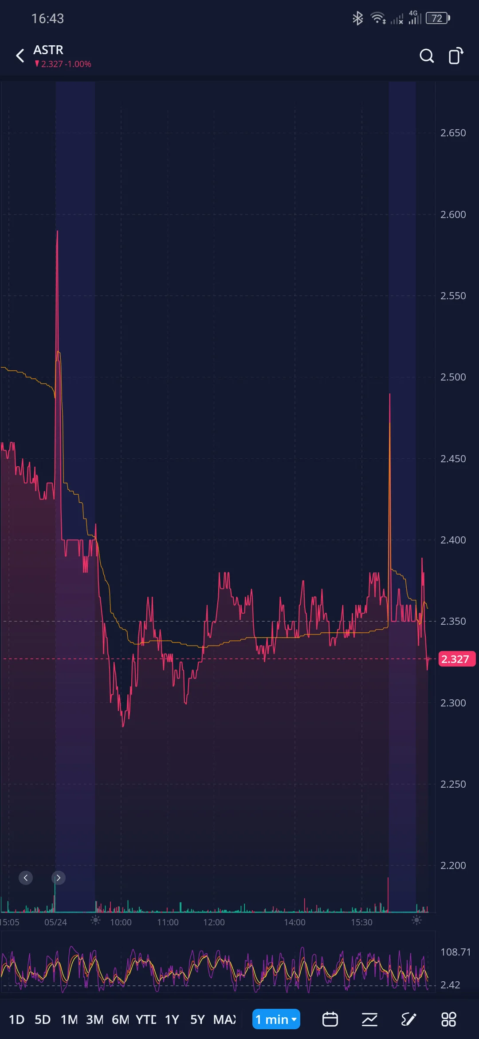Tap the rotate screen icon
Viewport: 479px width, 1039px height.
coord(456,56)
